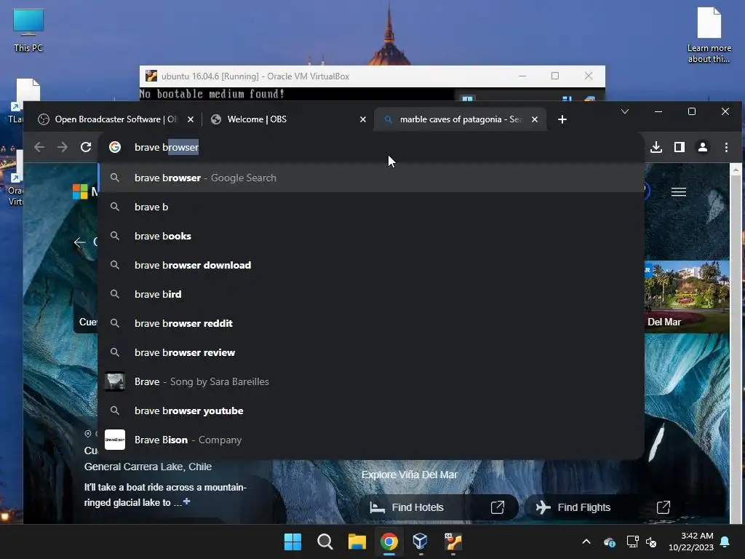Minimize the VirtualBox ubuntu window

522,76
